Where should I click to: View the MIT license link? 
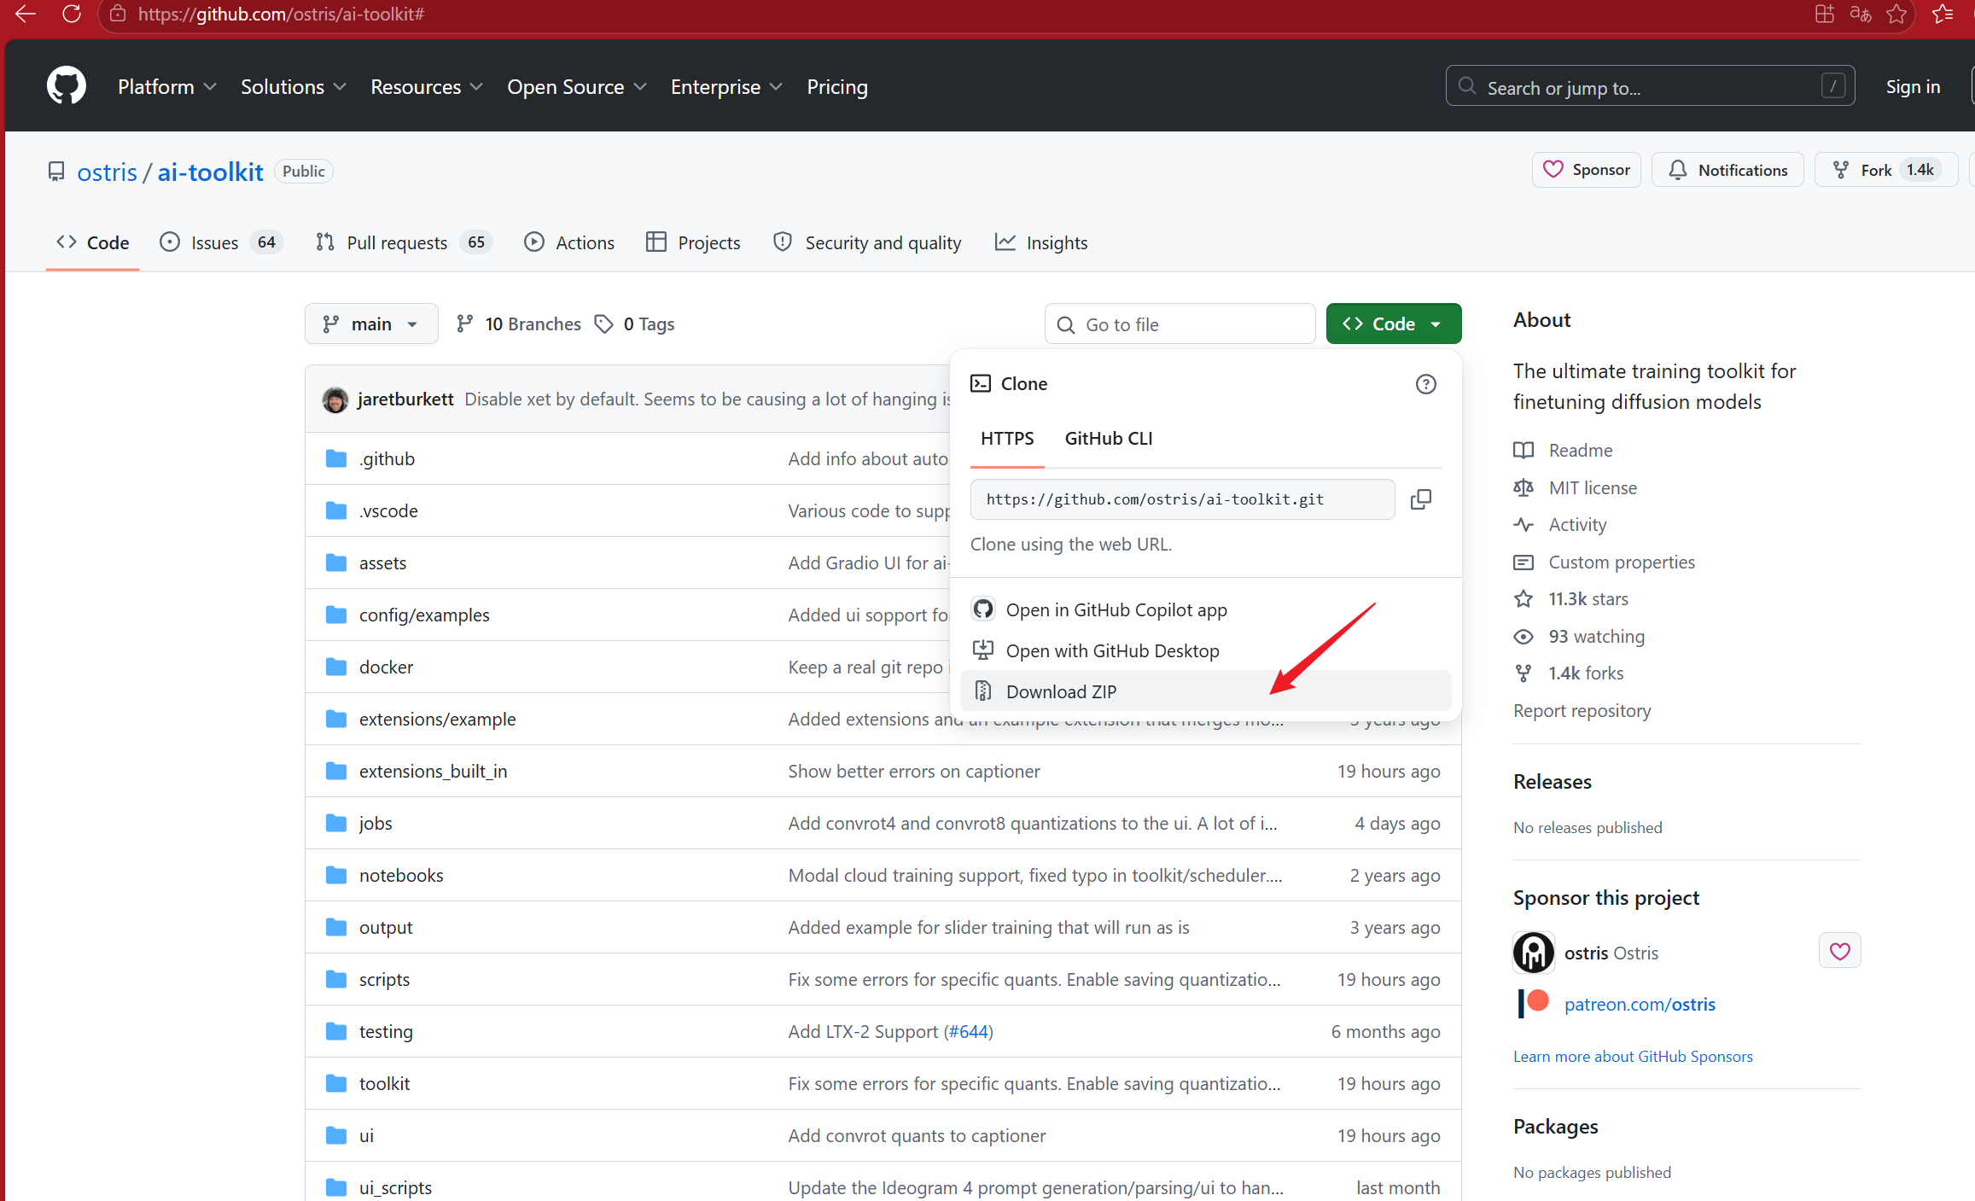[1593, 487]
